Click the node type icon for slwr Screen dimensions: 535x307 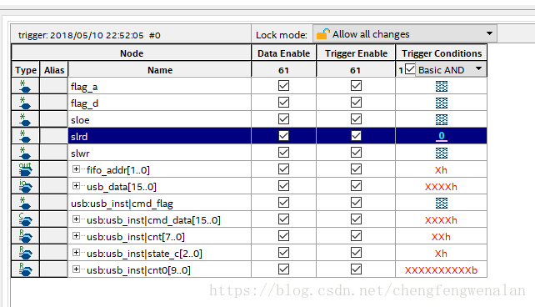pos(24,153)
